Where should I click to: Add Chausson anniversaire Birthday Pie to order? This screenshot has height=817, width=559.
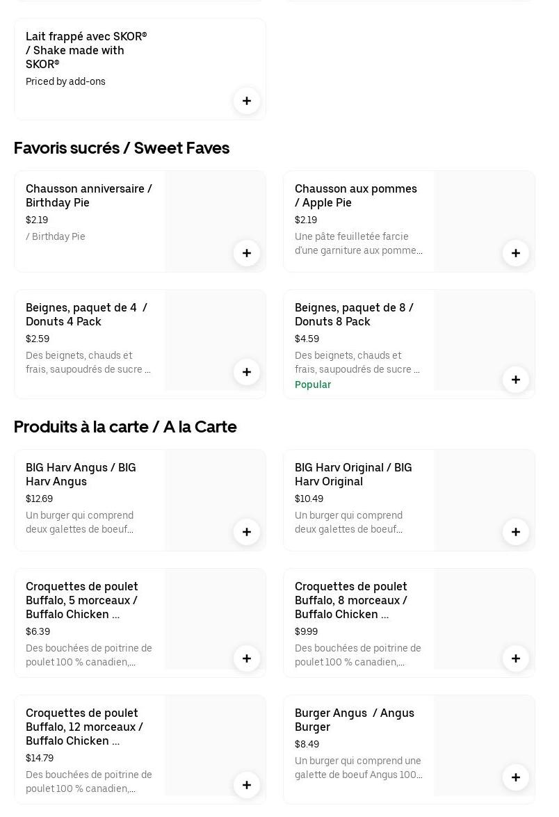pos(247,253)
